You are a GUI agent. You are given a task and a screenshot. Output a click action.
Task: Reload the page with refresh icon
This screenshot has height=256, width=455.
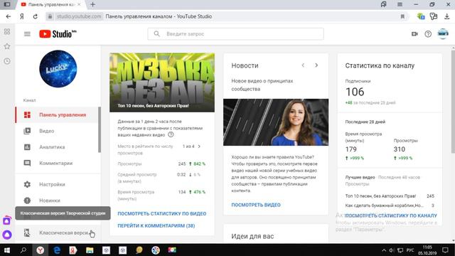[35, 16]
